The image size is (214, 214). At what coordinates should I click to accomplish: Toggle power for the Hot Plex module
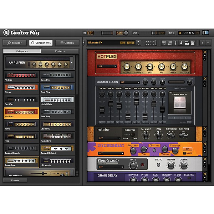click(x=205, y=52)
